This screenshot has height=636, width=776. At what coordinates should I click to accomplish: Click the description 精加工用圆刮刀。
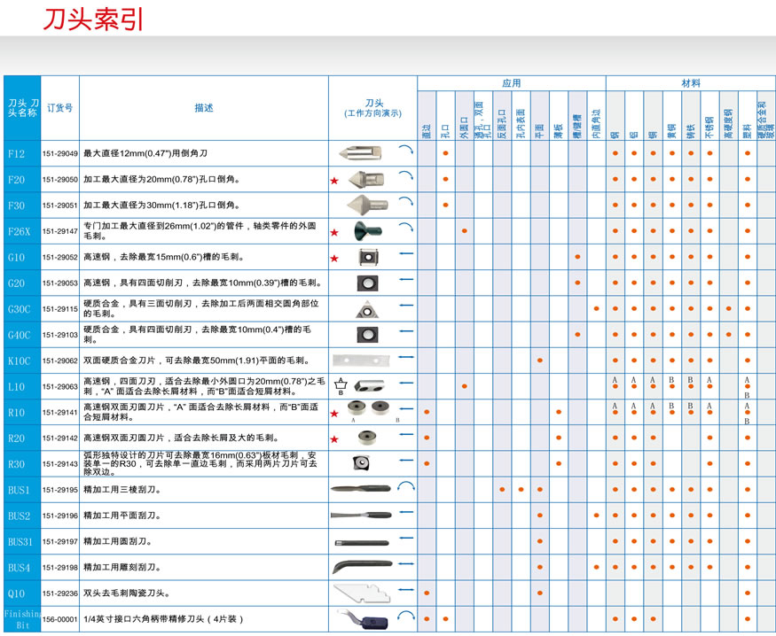point(118,541)
